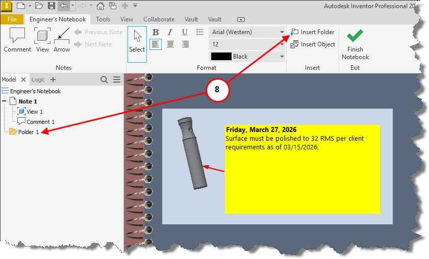Click the gray part in the view
Screen dimensions: 429x259
click(192, 153)
